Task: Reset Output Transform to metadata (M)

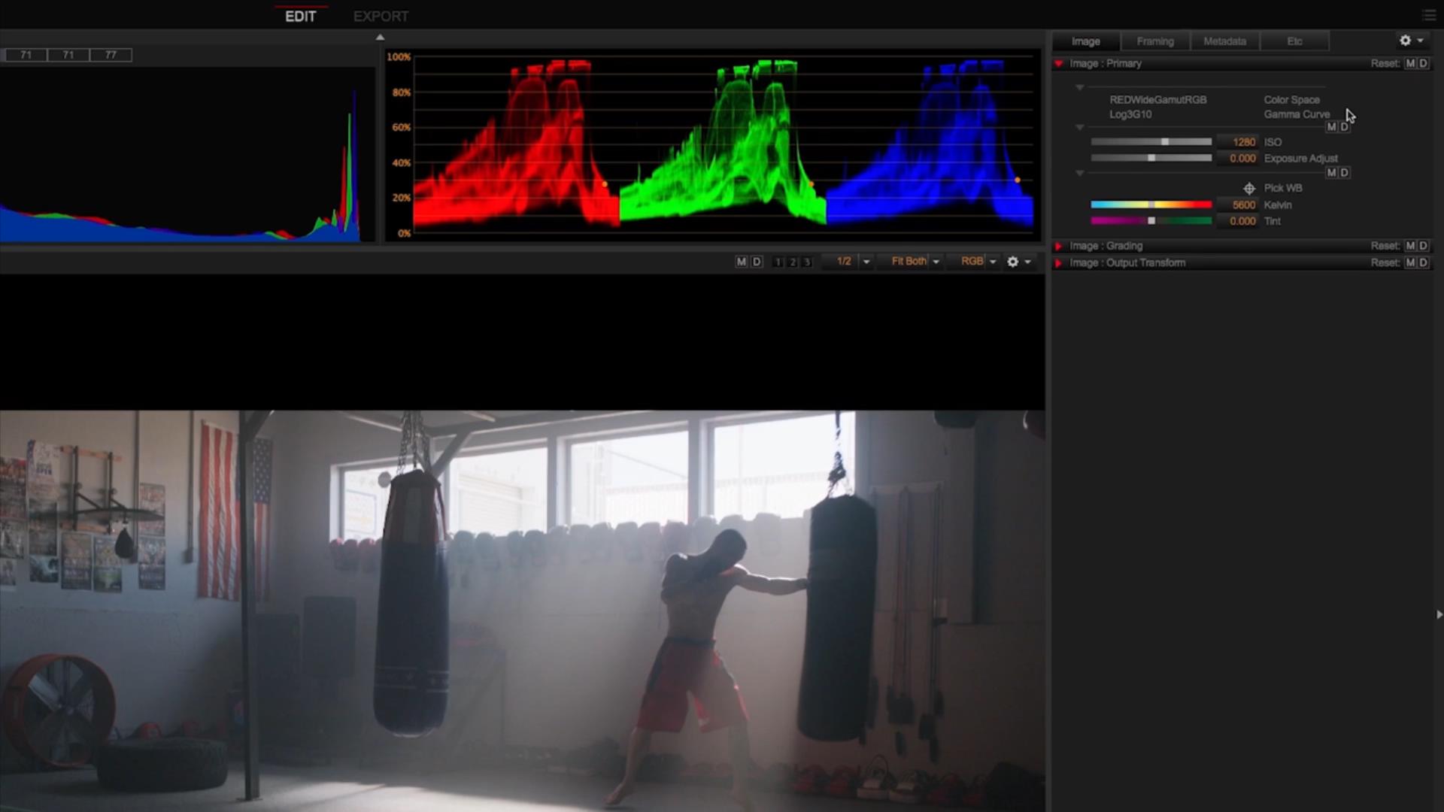Action: pos(1410,262)
